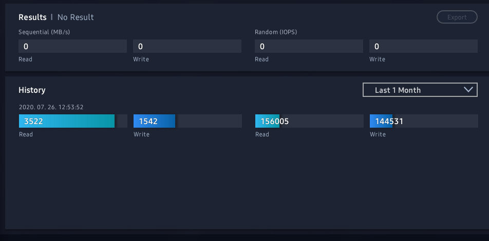Select the Results random write value field
Image resolution: width=489 pixels, height=241 pixels.
(423, 46)
